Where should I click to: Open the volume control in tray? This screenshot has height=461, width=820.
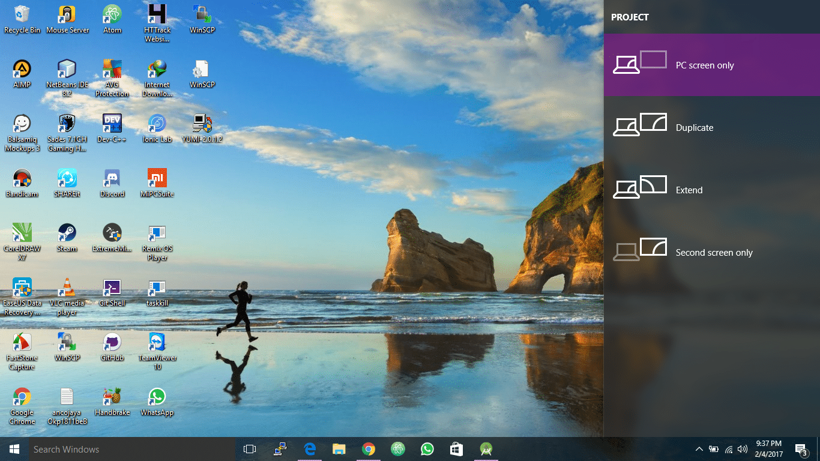pos(743,449)
